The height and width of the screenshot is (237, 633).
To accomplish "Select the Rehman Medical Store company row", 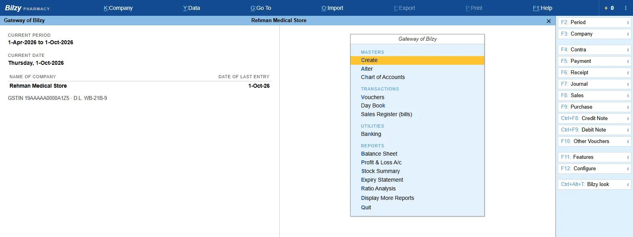I will (140, 86).
